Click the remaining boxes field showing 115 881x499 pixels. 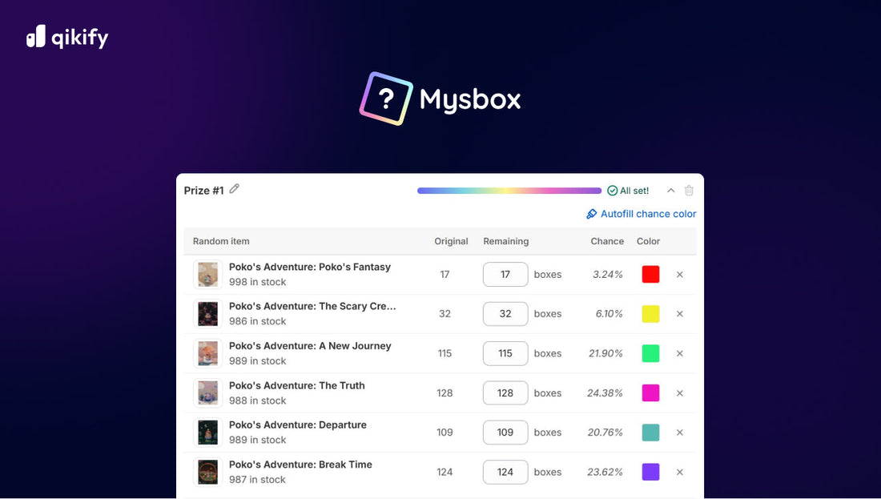(x=505, y=353)
